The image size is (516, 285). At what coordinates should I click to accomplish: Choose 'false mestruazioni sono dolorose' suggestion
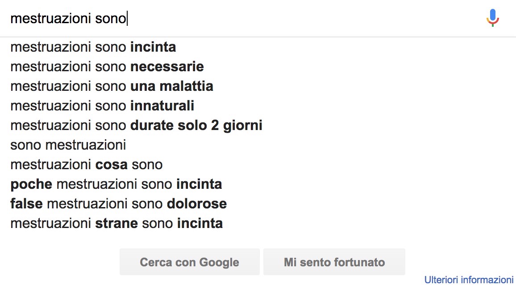click(x=118, y=204)
